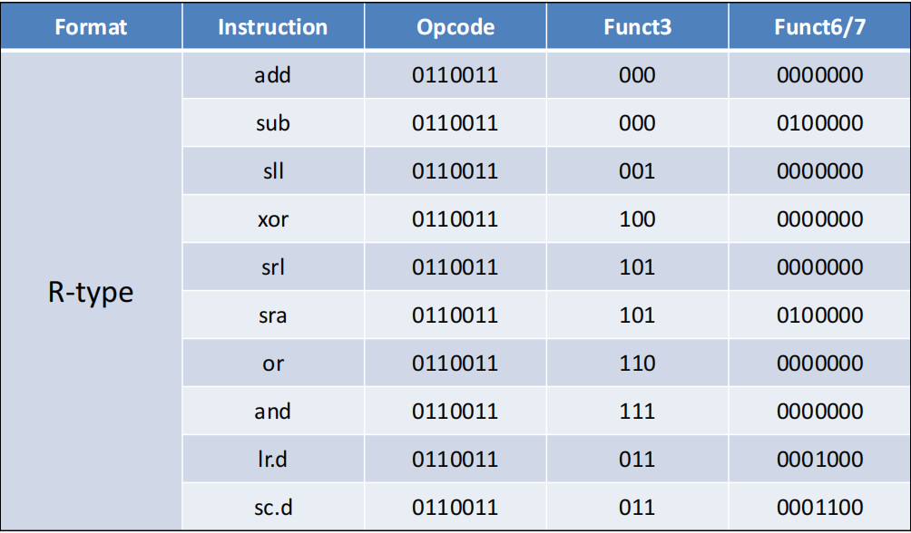Viewport: 911px width, 533px height.
Task: Click the Funct6/7 column header
Action: pyautogui.click(x=819, y=26)
